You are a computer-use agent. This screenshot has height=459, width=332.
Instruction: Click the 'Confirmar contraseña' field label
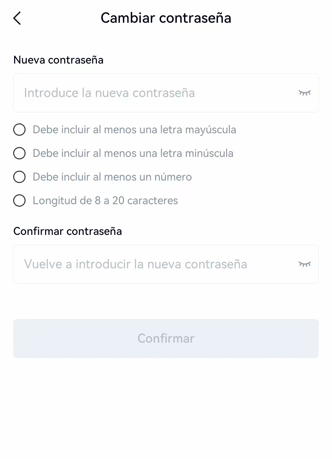tap(68, 231)
